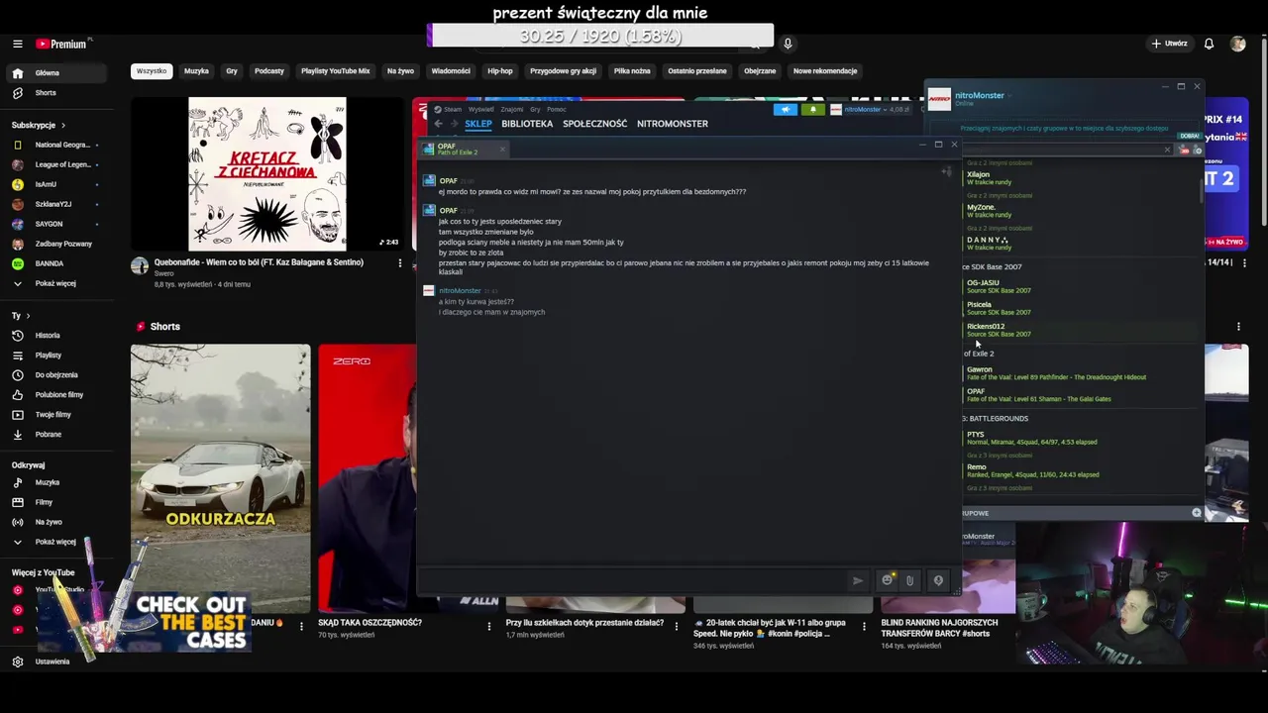This screenshot has height=713, width=1268.
Task: Select the Wiadomości filter chip
Action: [451, 71]
